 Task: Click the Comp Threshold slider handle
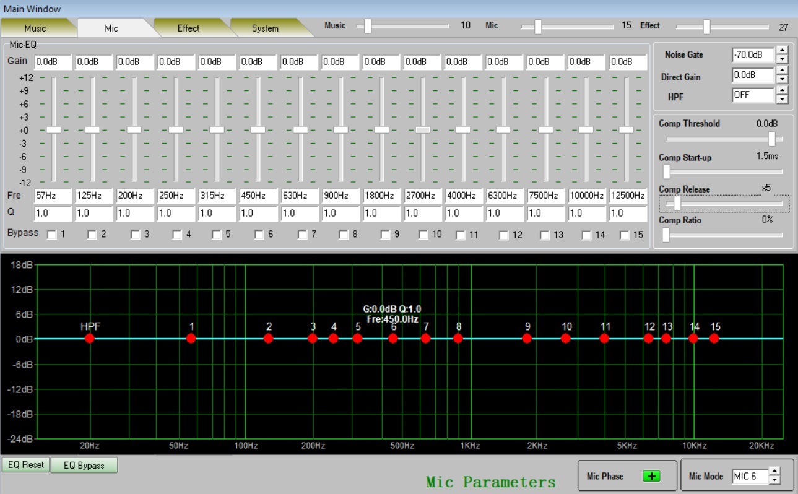[x=771, y=139]
